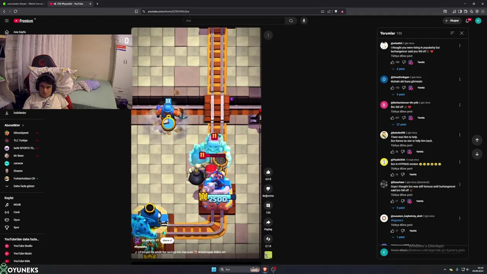Open Brave Shields lion icon
The height and width of the screenshot is (274, 487).
click(336, 11)
